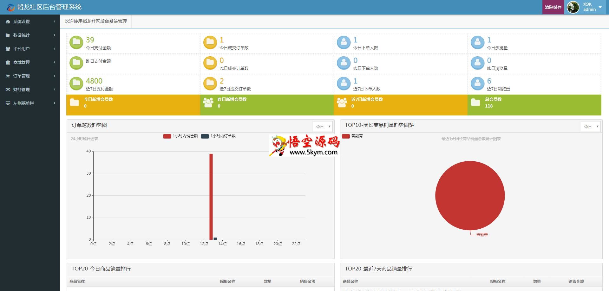Open 平台用户 sidebar menu
Image resolution: width=609 pixels, height=291 pixels.
(x=30, y=49)
